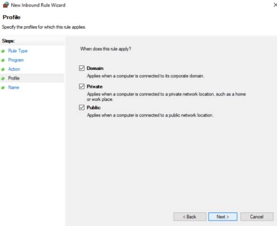Click the Domain label text

coord(95,68)
